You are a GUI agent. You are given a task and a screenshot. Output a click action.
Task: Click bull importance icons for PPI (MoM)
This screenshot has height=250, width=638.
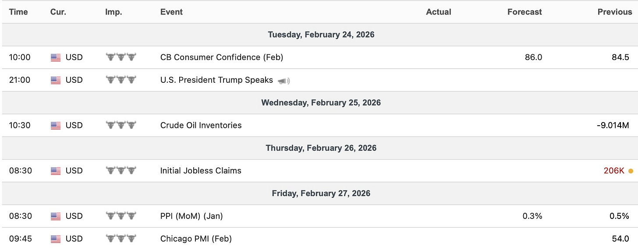121,216
